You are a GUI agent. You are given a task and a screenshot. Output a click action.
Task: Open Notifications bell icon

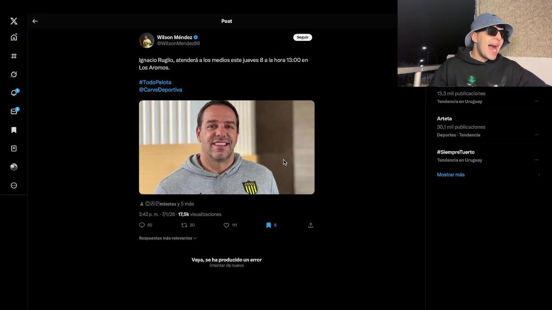[x=14, y=93]
